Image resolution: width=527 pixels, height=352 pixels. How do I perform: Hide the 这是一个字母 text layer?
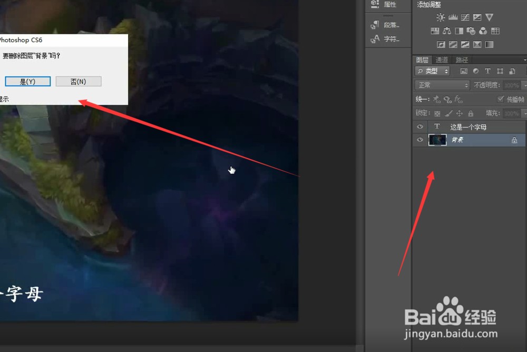pyautogui.click(x=420, y=127)
